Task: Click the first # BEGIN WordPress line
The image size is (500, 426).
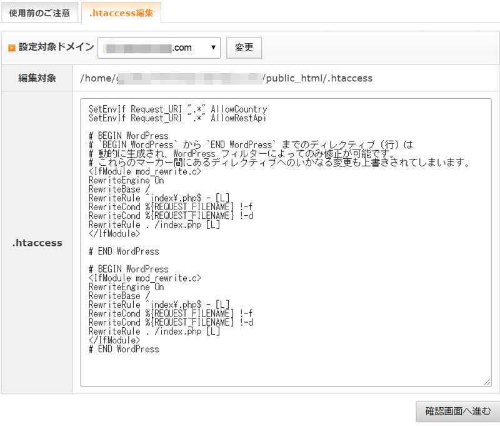Action: (x=128, y=135)
